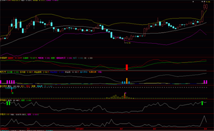Click the tall orange bar in the third indicator panel

(x=127, y=81)
